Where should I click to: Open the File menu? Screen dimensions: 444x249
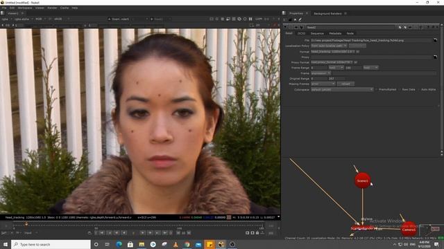[4, 8]
